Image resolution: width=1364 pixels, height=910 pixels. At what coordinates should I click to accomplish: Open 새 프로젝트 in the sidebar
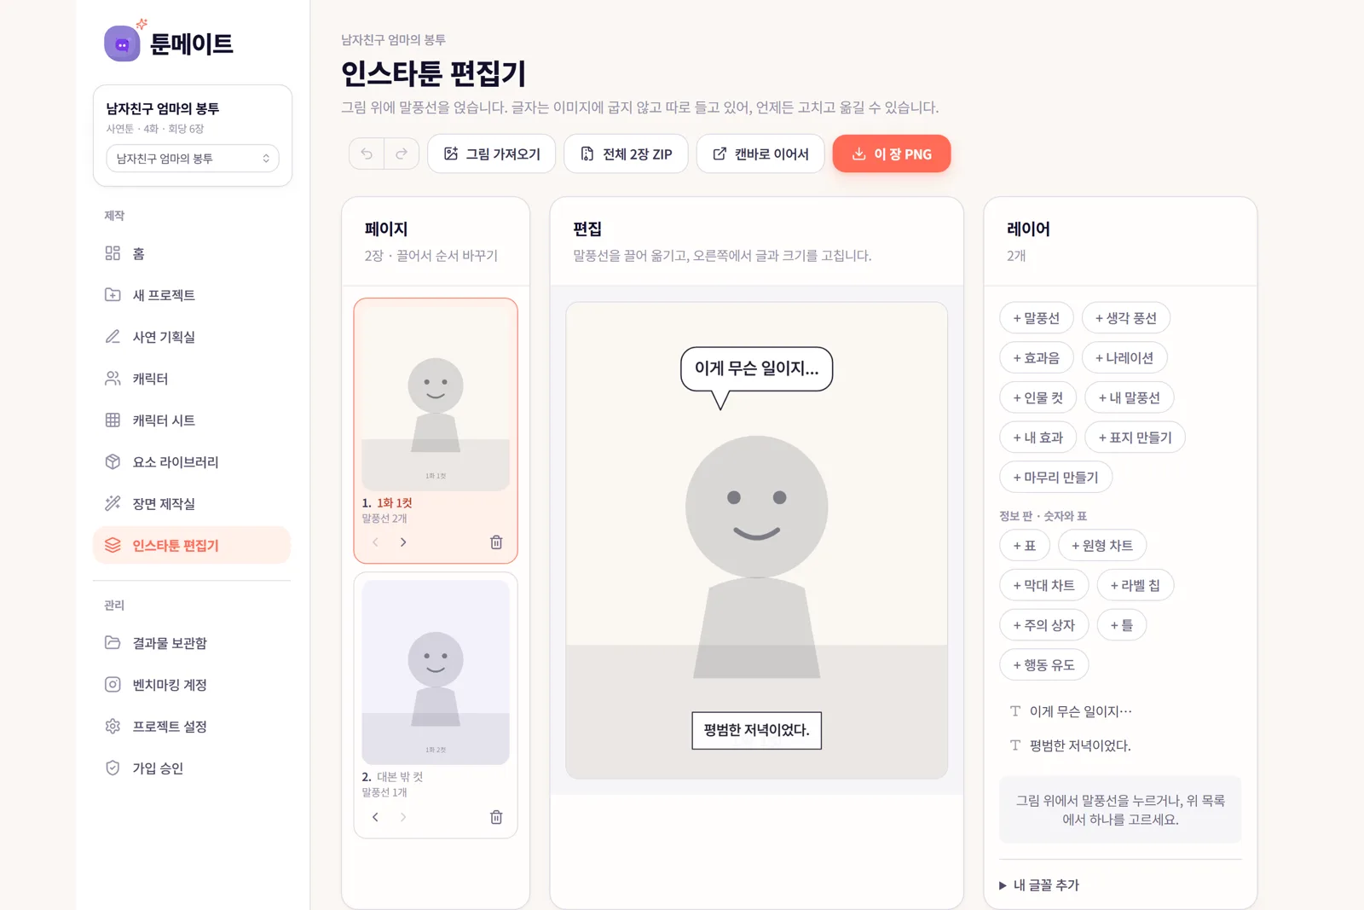(x=192, y=295)
